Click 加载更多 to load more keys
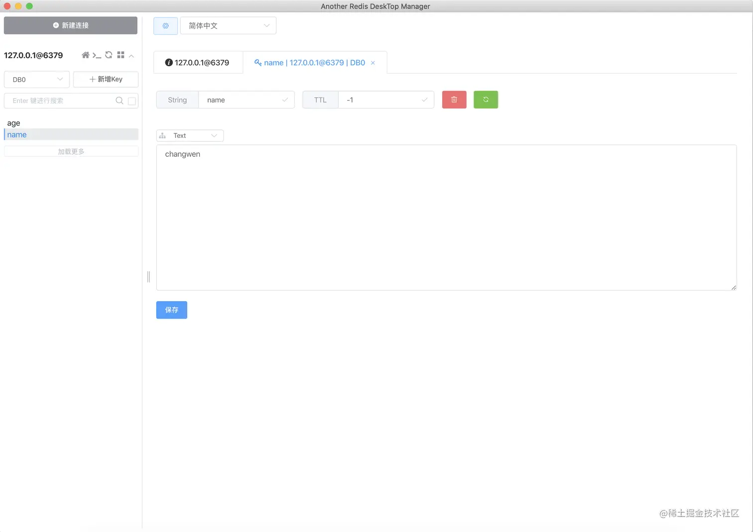Screen dimensions: 753x532 click(71, 151)
